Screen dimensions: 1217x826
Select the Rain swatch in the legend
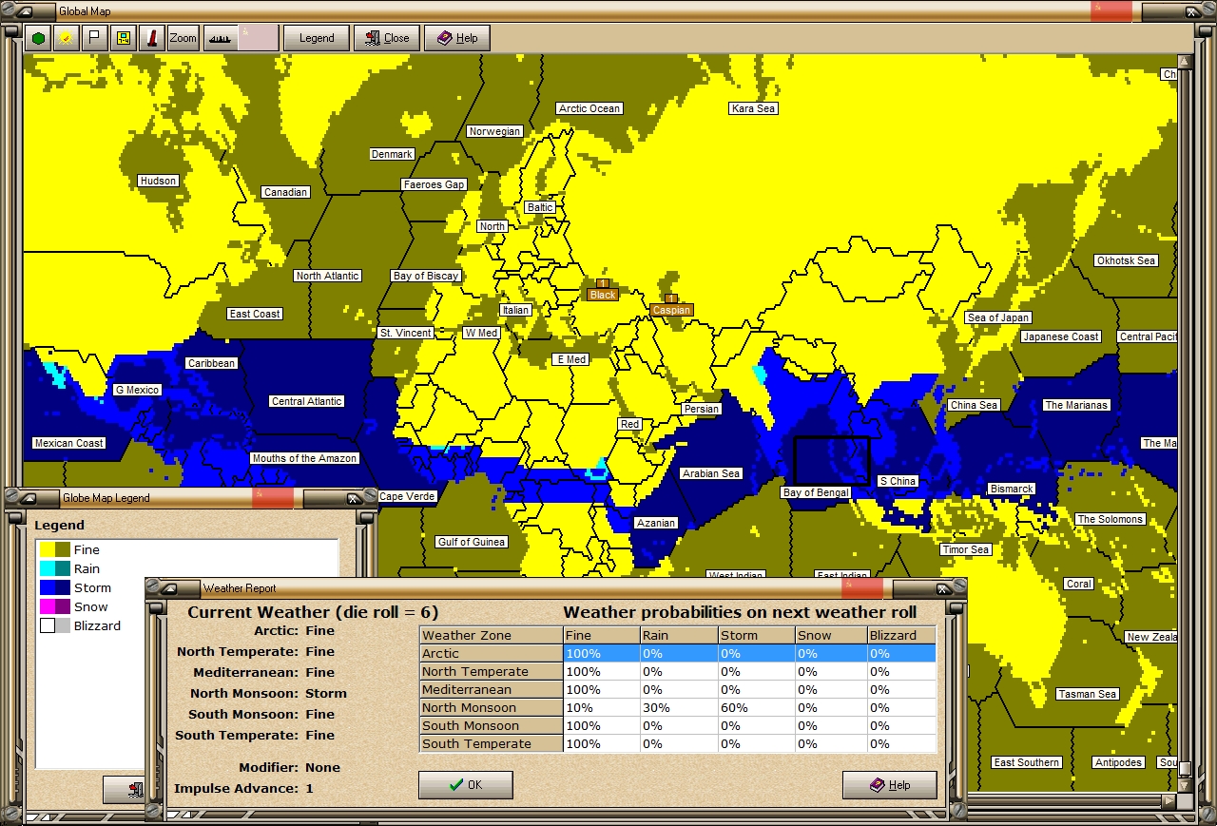(54, 568)
